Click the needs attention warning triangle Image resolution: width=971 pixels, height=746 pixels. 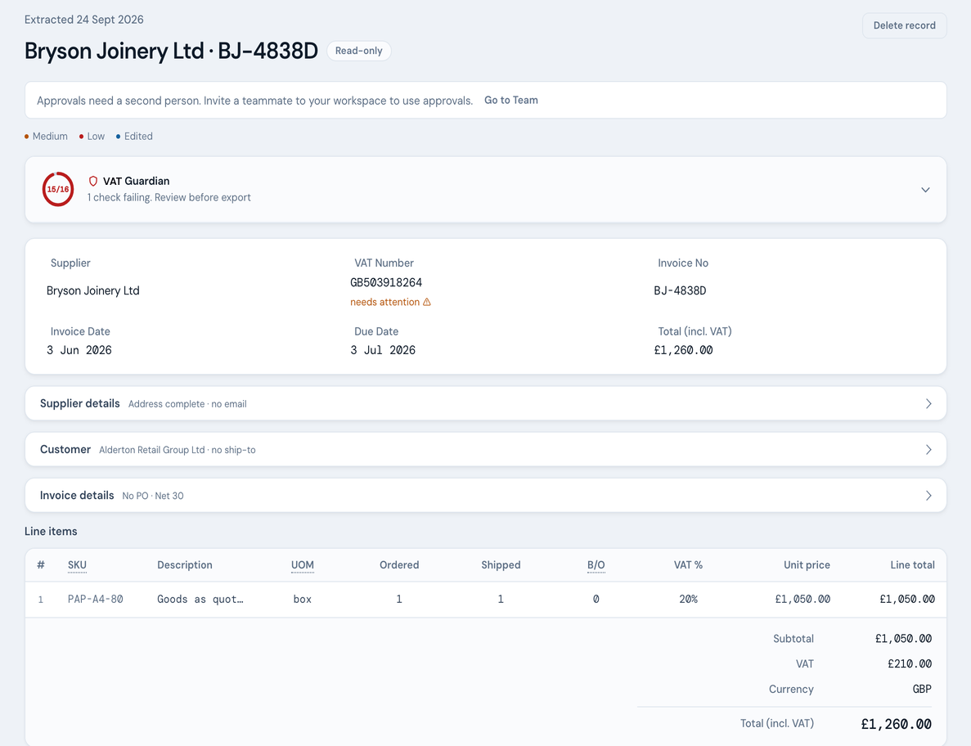(427, 302)
